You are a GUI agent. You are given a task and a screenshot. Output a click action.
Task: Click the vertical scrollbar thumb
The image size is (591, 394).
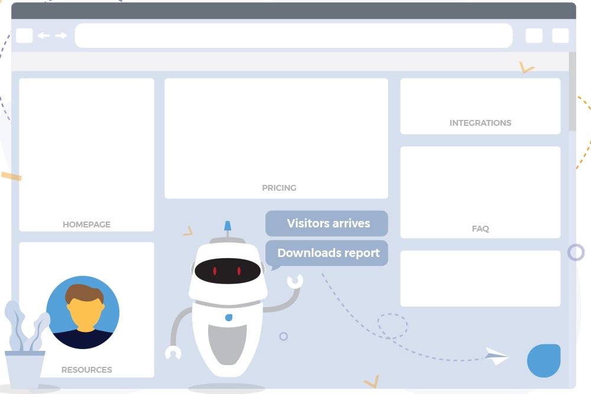coord(572,92)
